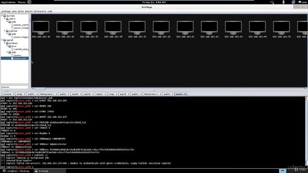Select host 192.168.163.34 monitor icon
Screen dimensions: 308x173
pyautogui.click(x=113, y=27)
